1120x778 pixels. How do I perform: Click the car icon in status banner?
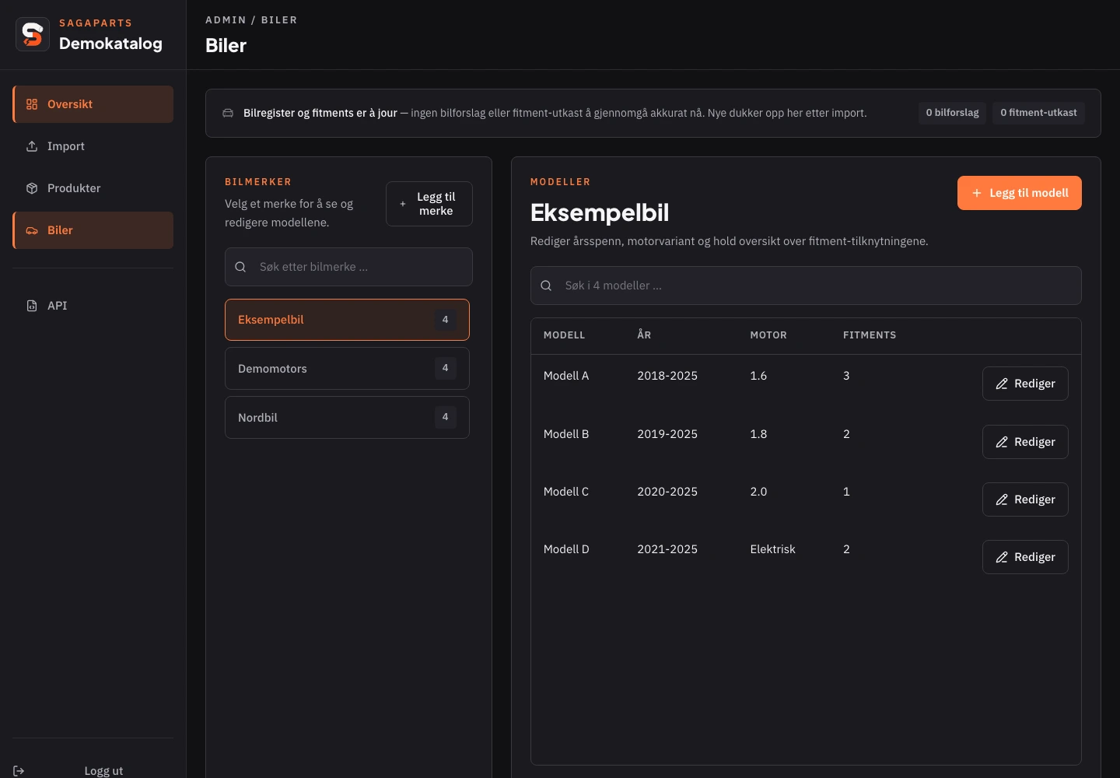228,113
